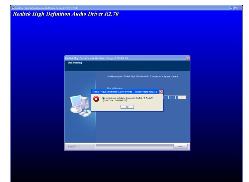Click the 'Trwa instalowanie' status text
This screenshot has width=249, height=182.
click(115, 88)
